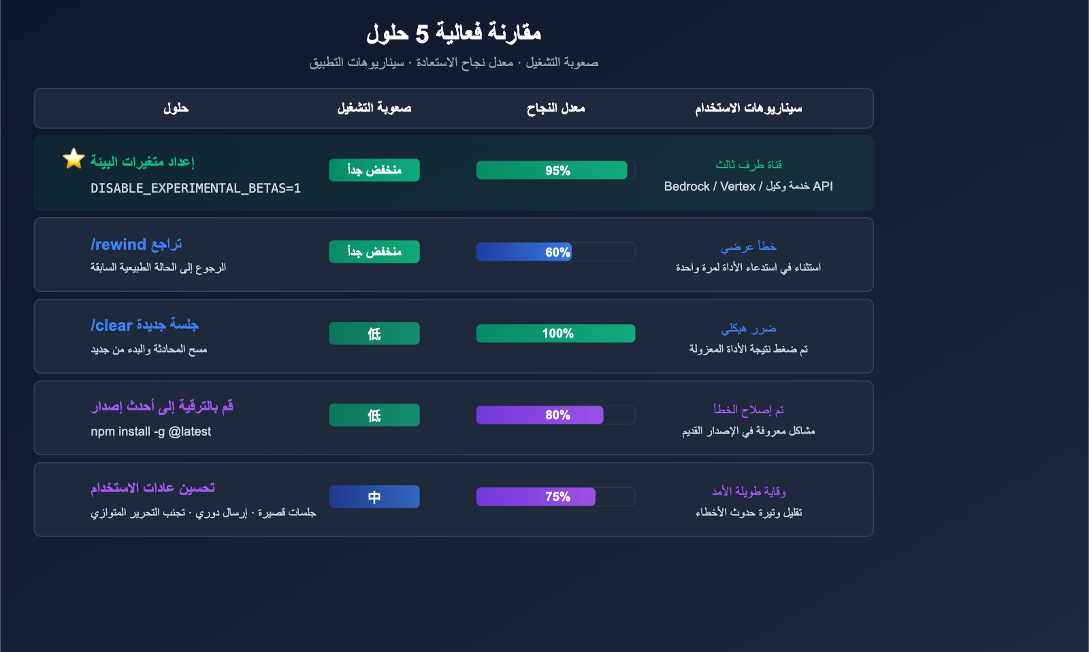Click the /clear new session title
Image resolution: width=1089 pixels, height=652 pixels.
tap(144, 325)
